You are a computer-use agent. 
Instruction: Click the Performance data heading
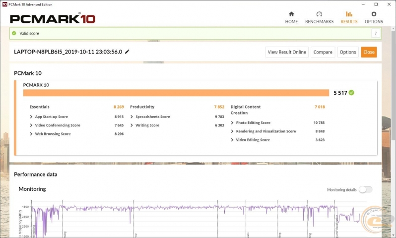click(x=36, y=175)
